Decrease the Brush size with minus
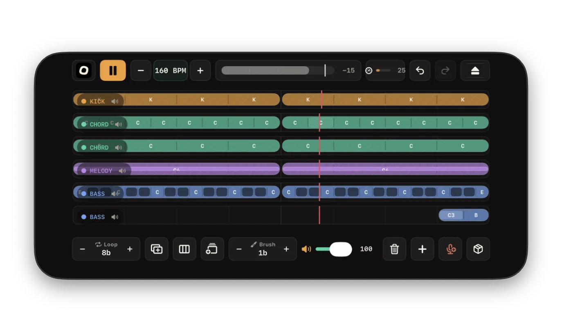 pos(239,249)
